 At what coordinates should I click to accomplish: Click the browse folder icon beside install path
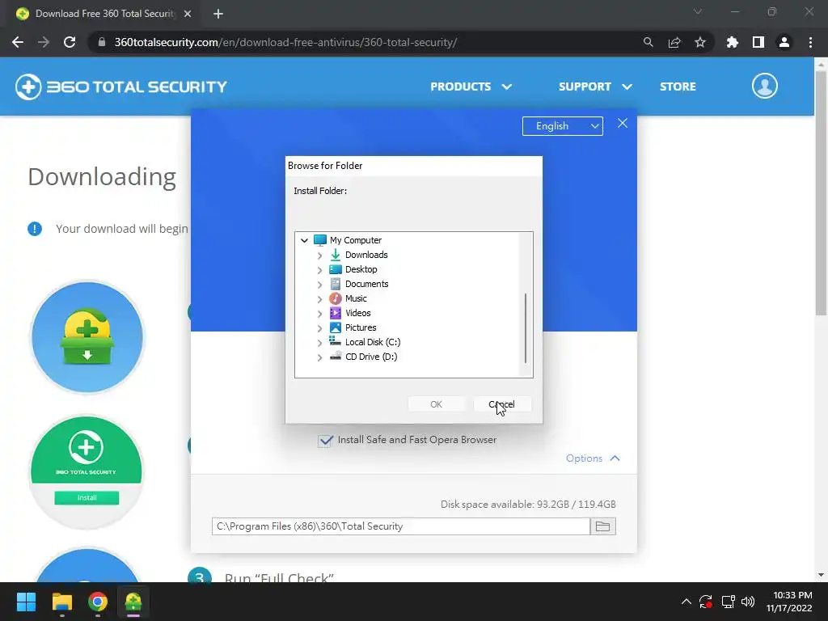coord(602,526)
